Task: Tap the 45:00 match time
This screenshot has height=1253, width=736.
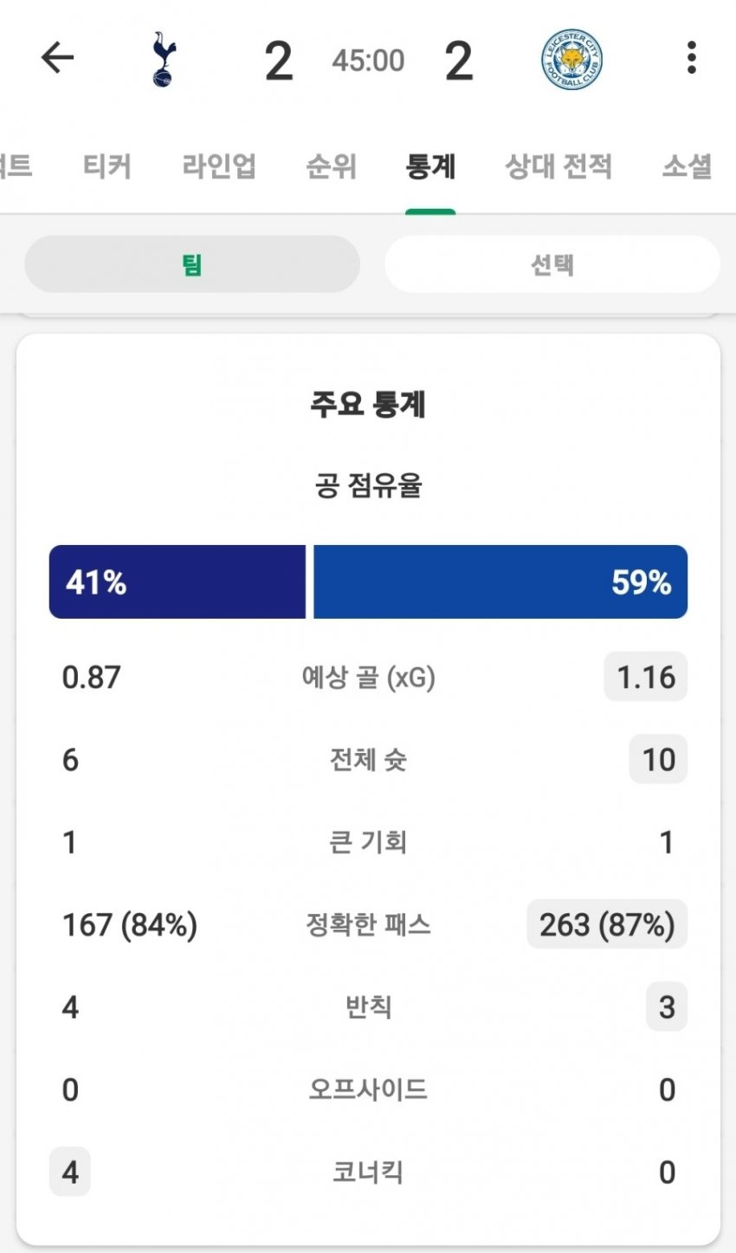Action: click(x=368, y=61)
